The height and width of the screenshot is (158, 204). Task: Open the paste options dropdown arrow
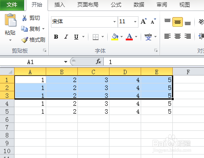(x=10, y=40)
